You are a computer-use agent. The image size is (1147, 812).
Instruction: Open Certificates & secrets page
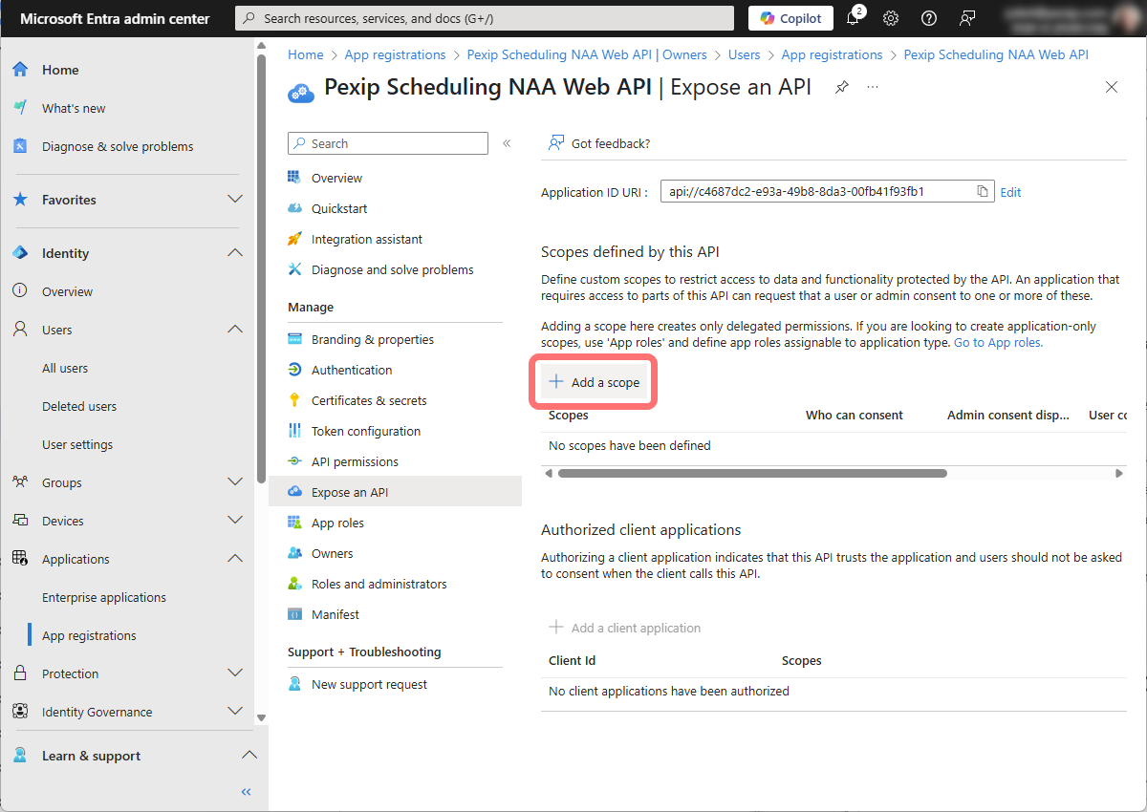(369, 400)
